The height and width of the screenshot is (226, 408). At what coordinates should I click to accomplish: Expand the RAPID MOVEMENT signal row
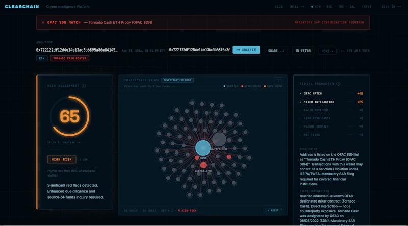331,110
